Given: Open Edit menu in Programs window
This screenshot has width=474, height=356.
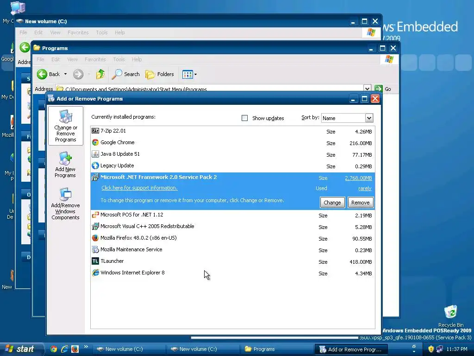Looking at the screenshot, I should (x=56, y=59).
